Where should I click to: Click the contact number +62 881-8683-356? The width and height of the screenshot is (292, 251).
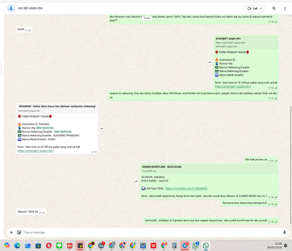(30, 8)
